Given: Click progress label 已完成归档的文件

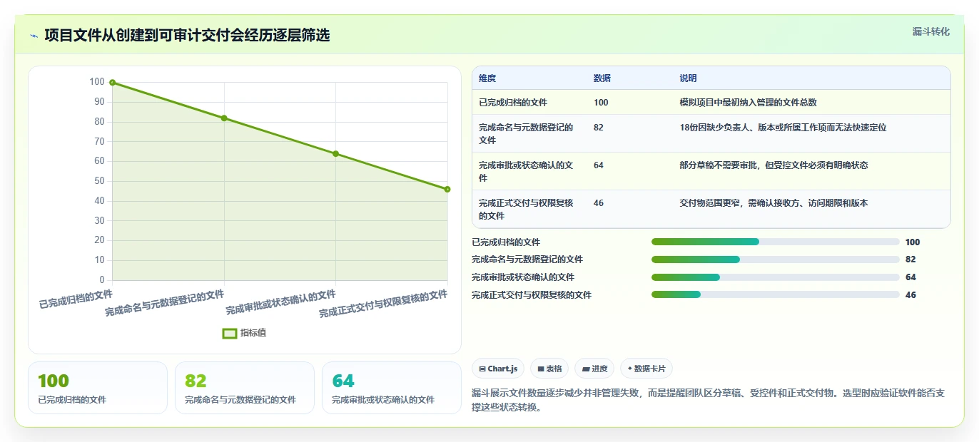Looking at the screenshot, I should click(x=506, y=242).
